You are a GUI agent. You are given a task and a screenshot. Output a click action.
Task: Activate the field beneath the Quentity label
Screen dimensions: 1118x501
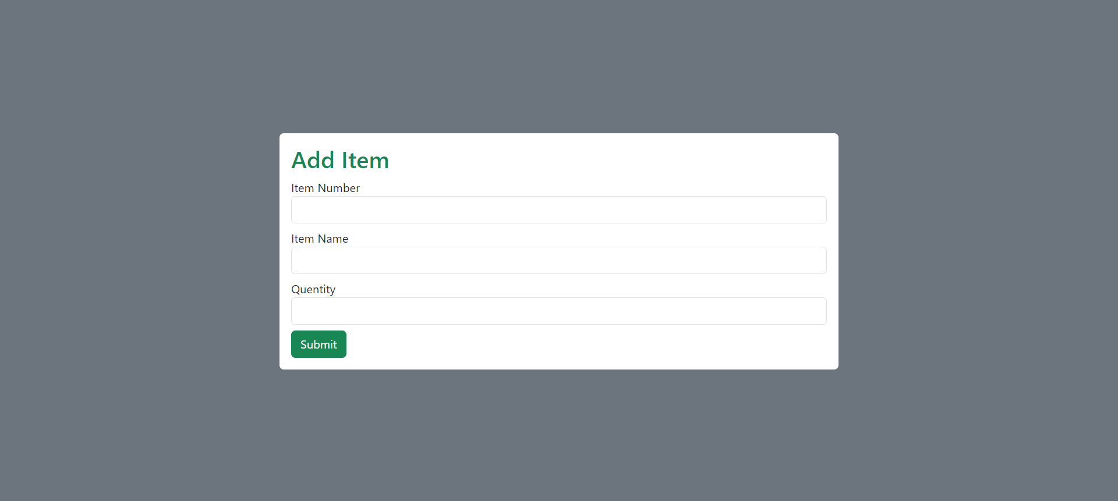point(559,311)
